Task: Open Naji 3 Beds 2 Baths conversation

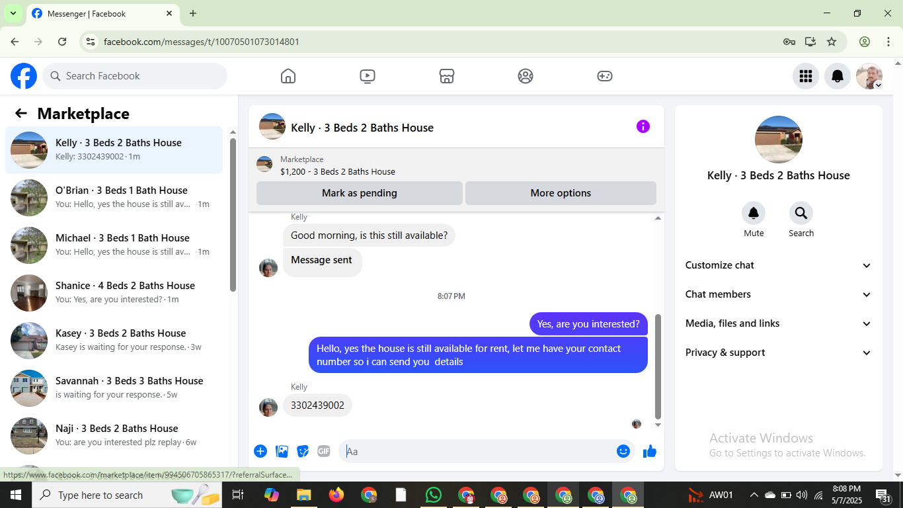Action: (114, 436)
